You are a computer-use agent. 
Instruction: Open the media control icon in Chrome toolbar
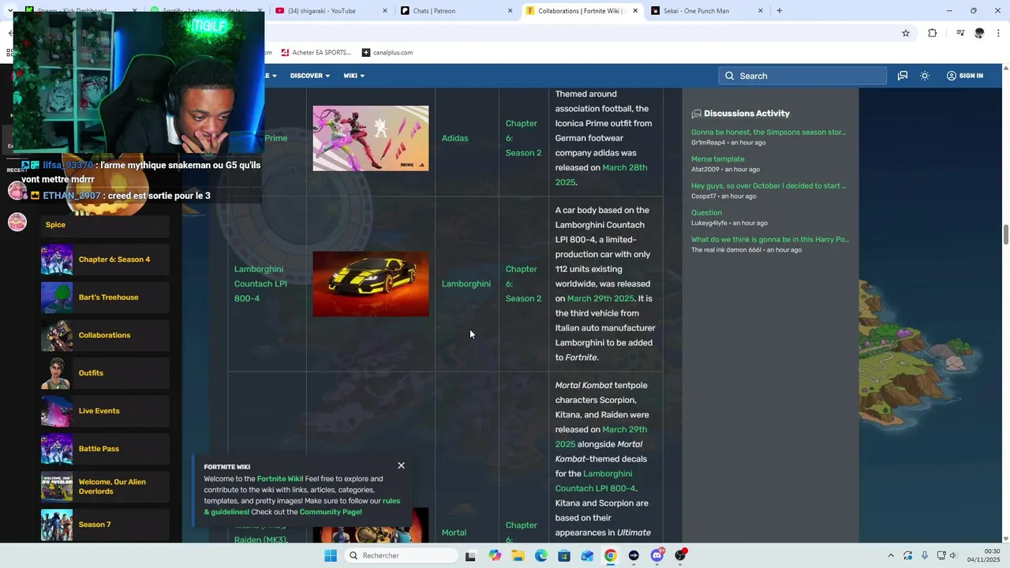pos(960,33)
